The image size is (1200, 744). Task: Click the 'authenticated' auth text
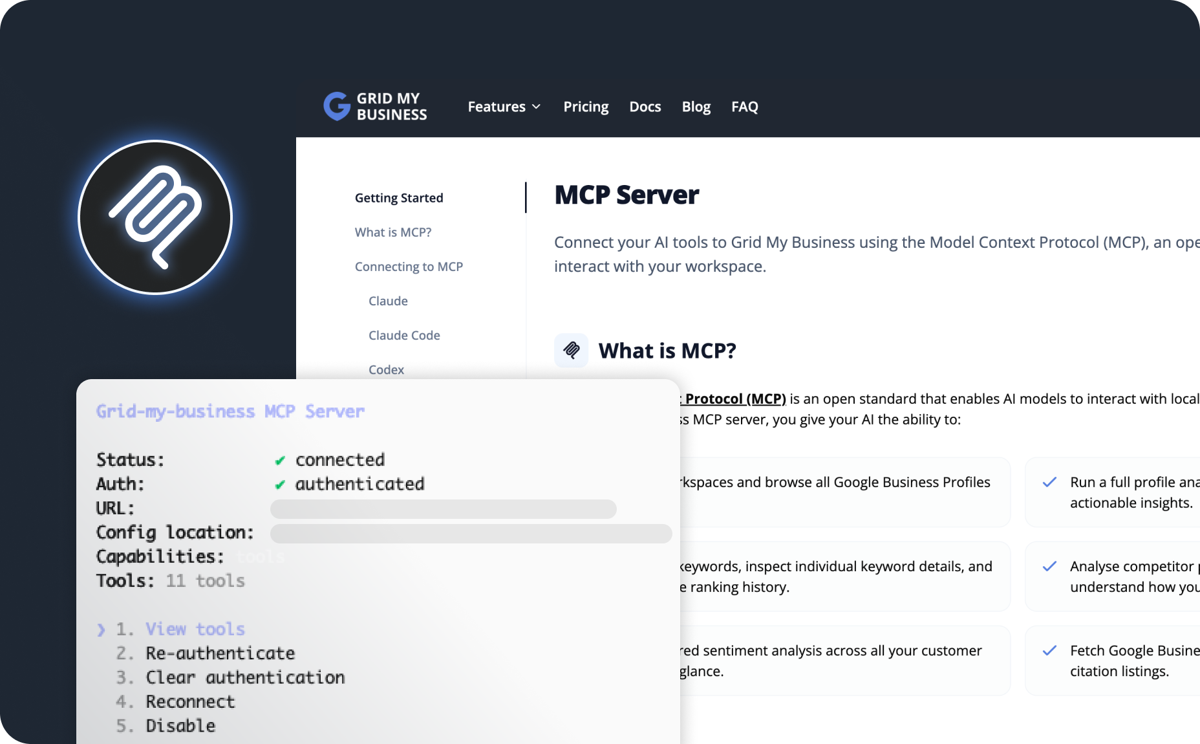359,484
